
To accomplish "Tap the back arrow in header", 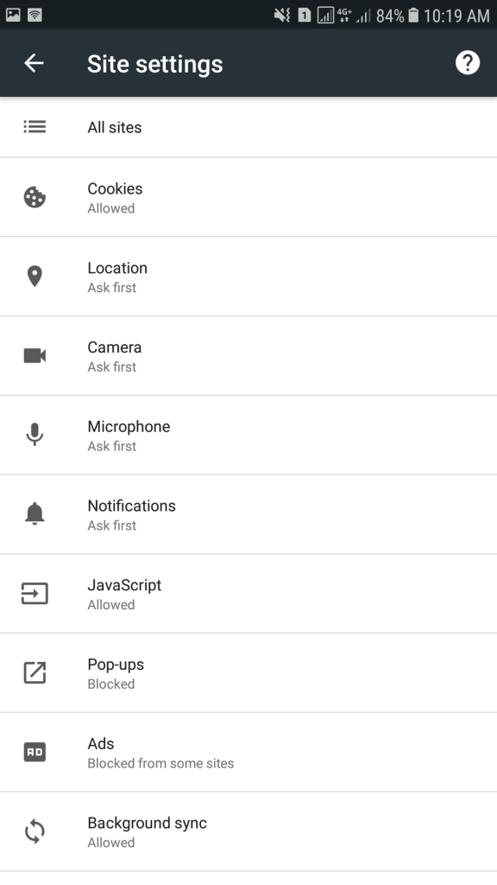I will (34, 62).
